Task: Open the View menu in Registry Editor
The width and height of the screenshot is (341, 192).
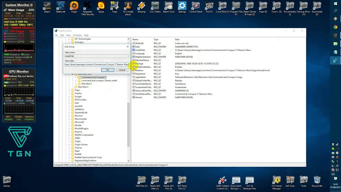Action: tap(68, 35)
